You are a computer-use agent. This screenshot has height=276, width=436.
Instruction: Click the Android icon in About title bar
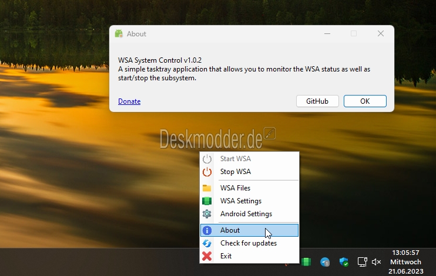[119, 34]
